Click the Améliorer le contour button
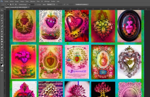The image size is (150, 97). tap(82, 4)
